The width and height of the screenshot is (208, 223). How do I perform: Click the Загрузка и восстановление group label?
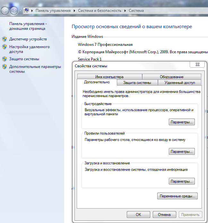click(107, 163)
